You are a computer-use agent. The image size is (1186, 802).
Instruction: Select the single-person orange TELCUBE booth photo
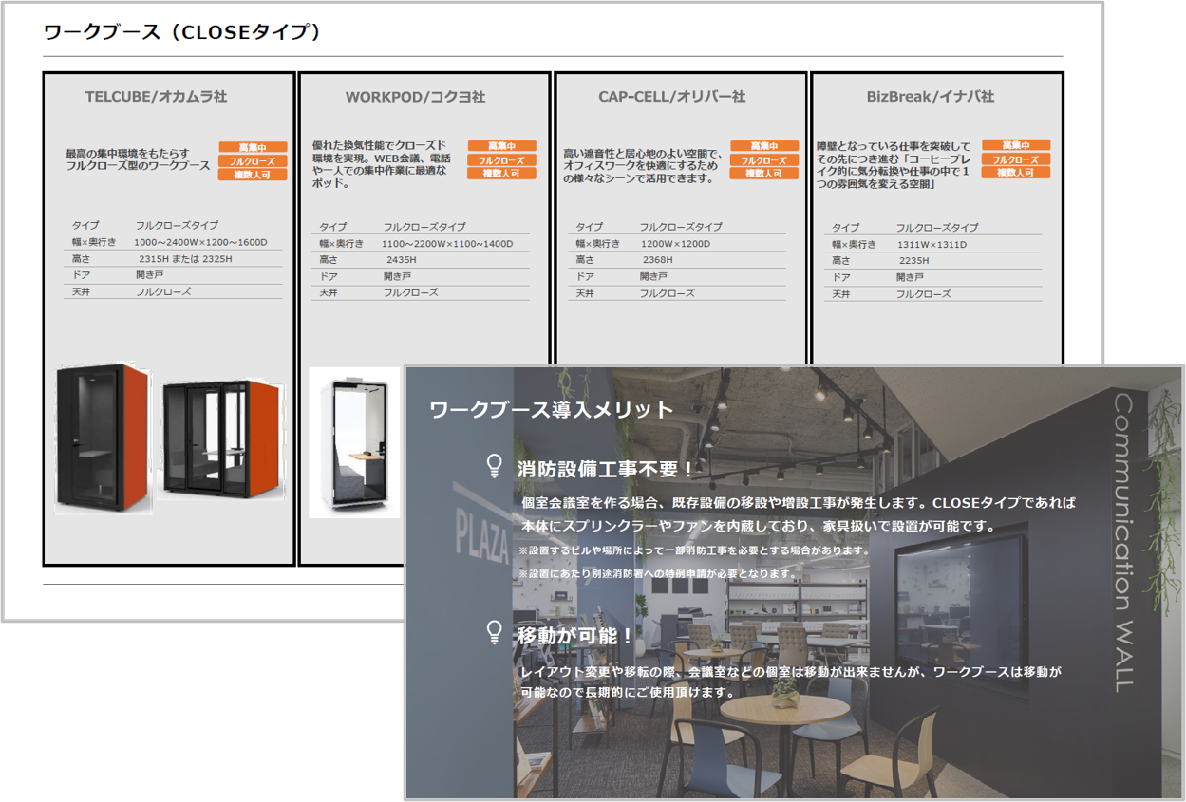[x=102, y=438]
